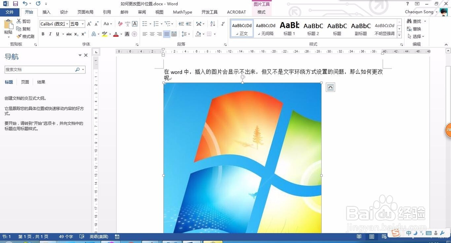Apply numbered list icon

[x=156, y=24]
